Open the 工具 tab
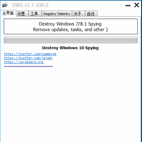This screenshot has height=142, width=142. (x=35, y=14)
